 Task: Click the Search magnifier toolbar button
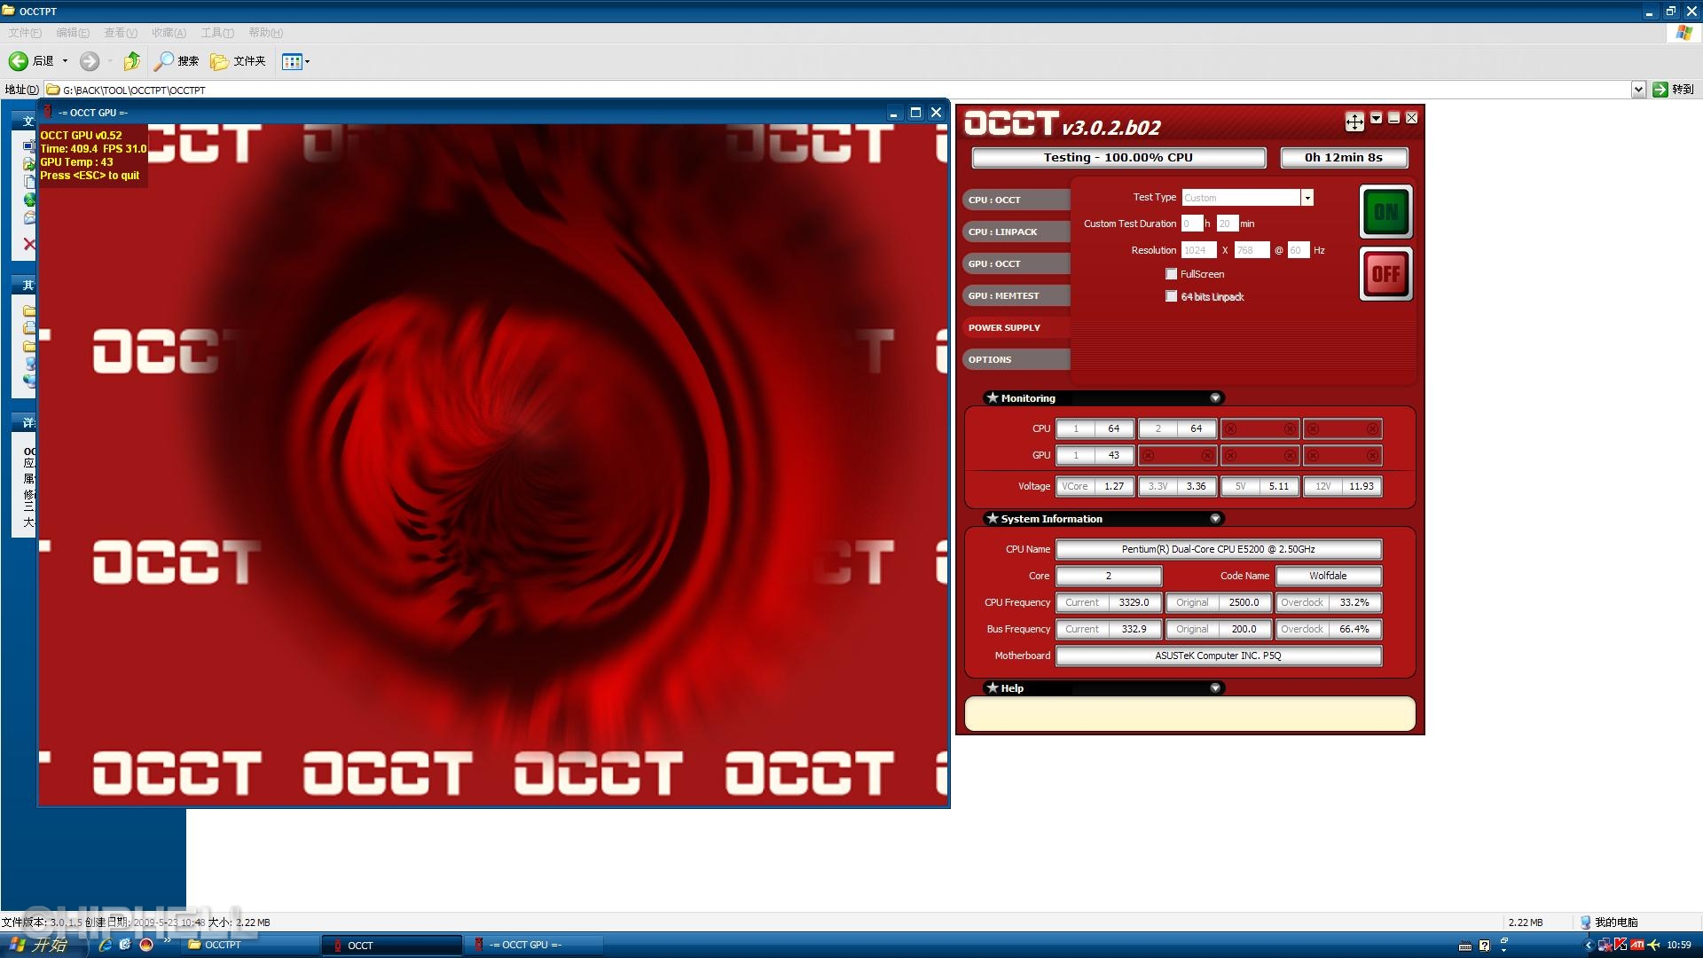(x=176, y=61)
